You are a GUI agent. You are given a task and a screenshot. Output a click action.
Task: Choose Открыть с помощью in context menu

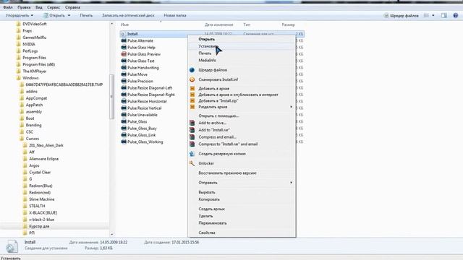tap(242, 116)
